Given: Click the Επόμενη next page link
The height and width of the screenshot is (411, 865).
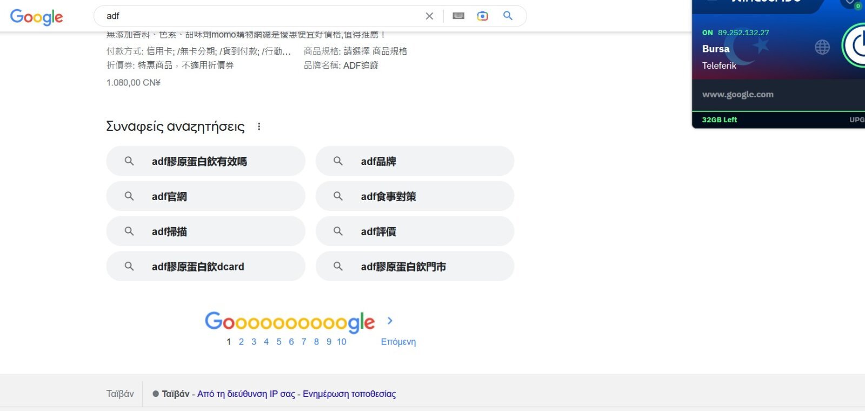Looking at the screenshot, I should (x=398, y=342).
